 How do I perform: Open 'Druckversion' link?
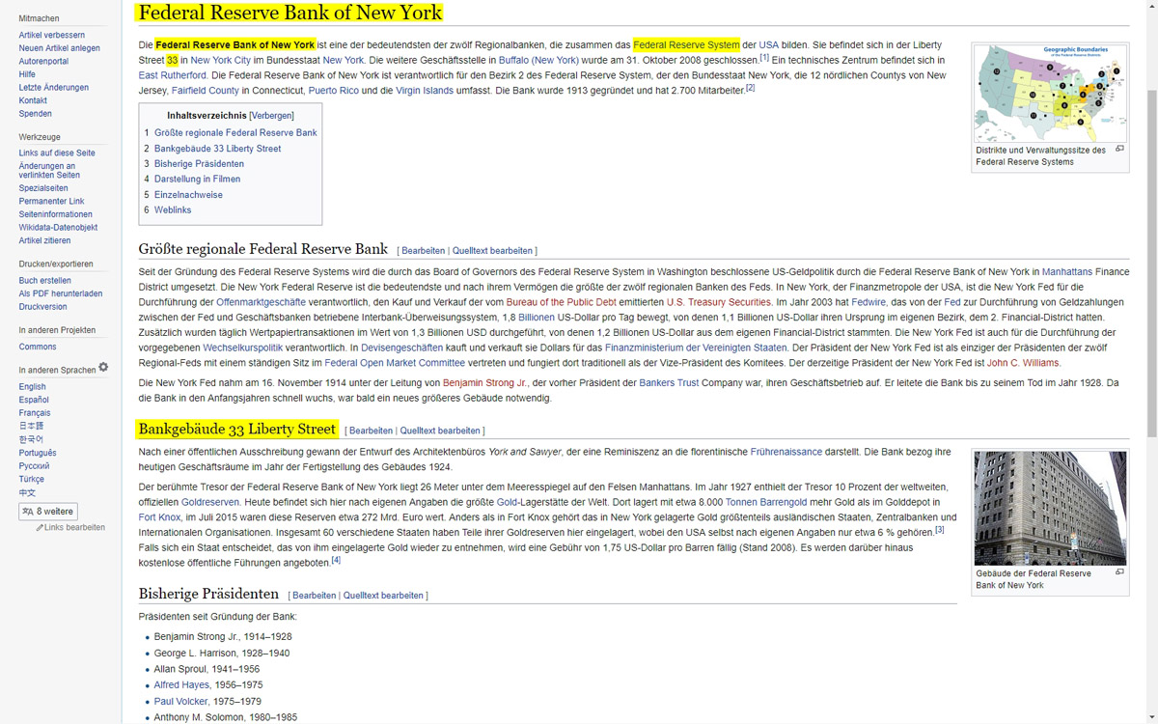42,307
